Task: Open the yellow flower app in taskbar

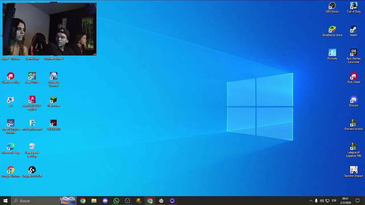Action: click(x=139, y=201)
